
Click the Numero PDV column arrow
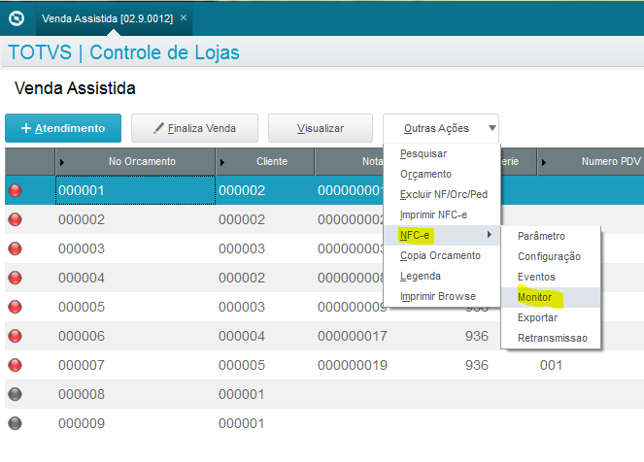pyautogui.click(x=544, y=162)
